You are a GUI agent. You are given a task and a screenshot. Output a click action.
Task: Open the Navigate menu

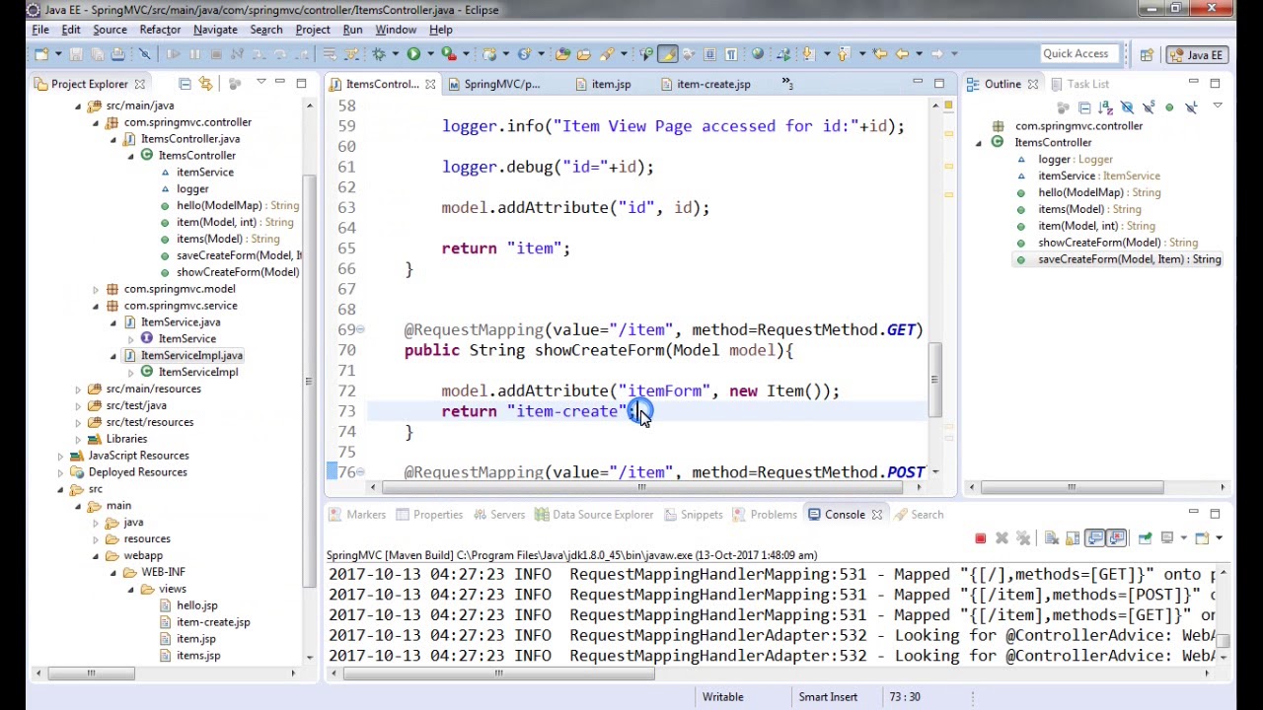[215, 30]
